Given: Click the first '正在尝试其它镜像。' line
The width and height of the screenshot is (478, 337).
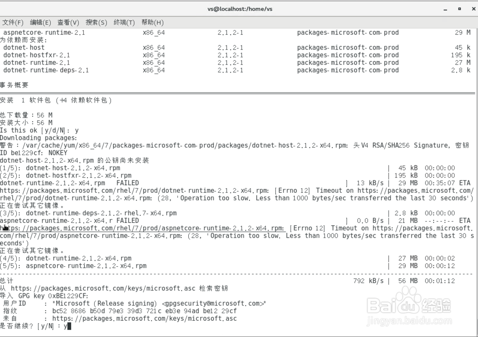Looking at the screenshot, I should [x=32, y=205].
